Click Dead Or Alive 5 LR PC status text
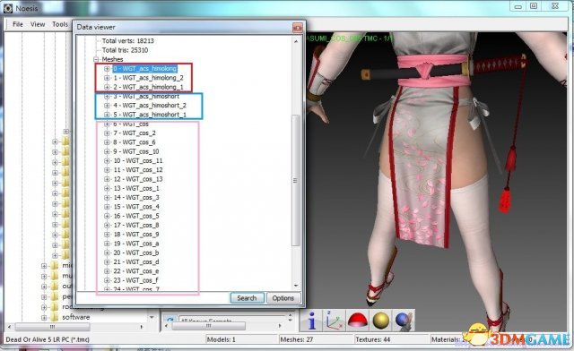Screen dimensions: 574x351 (x=48, y=339)
